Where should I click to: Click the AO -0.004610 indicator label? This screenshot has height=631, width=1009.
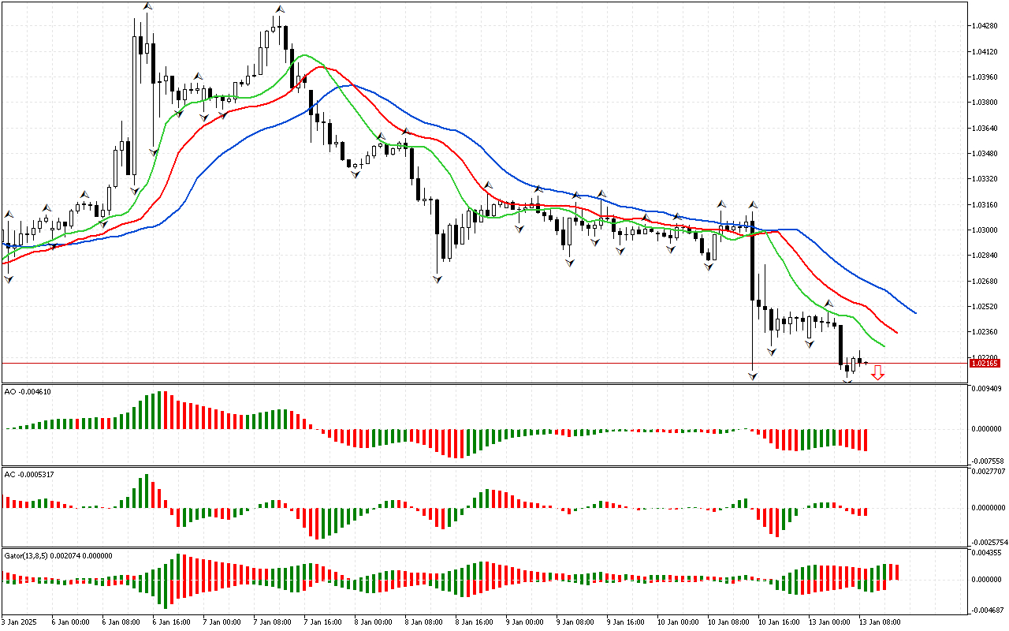point(28,391)
